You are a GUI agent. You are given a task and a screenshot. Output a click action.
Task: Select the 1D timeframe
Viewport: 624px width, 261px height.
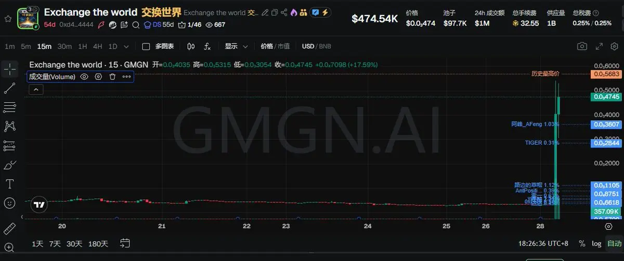pyautogui.click(x=112, y=46)
